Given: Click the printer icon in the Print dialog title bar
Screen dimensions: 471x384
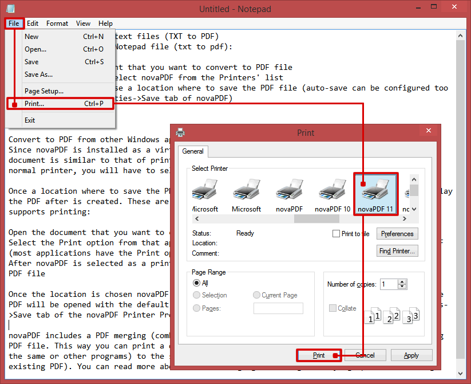Looking at the screenshot, I should click(x=180, y=132).
